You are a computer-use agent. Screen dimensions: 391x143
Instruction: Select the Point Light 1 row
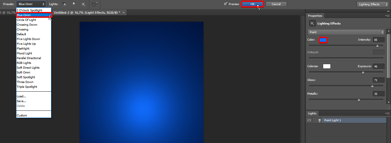(346, 120)
